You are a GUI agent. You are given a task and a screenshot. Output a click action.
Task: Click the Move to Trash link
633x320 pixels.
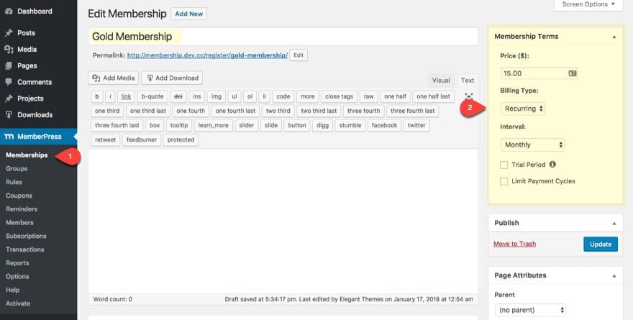tap(515, 244)
